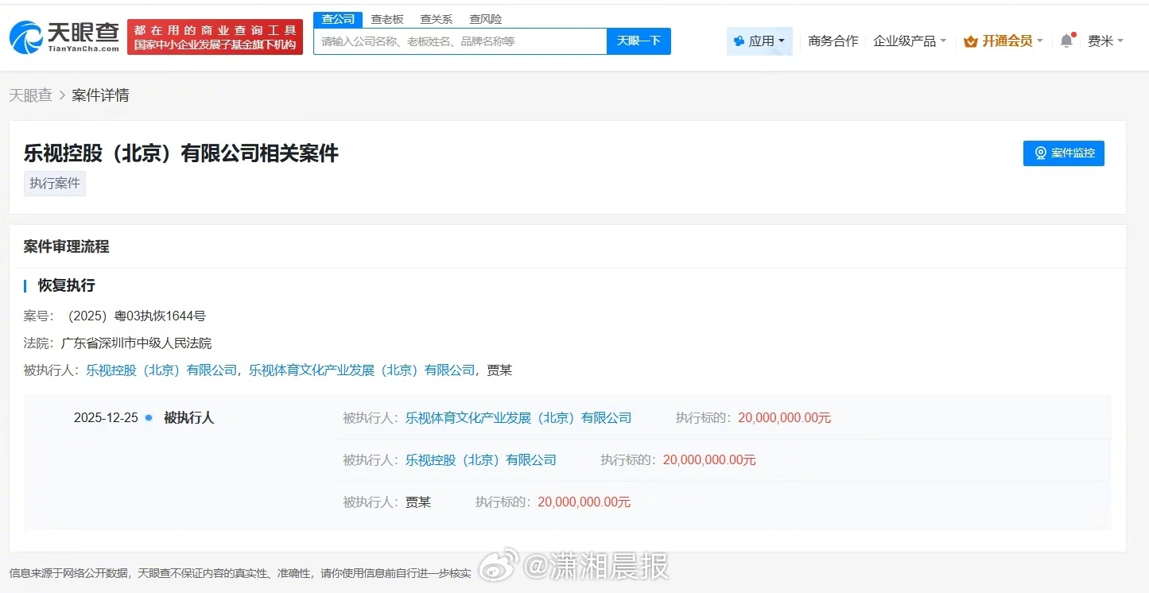Click the blue timeline dot next to 2025-12-25

pyautogui.click(x=149, y=417)
